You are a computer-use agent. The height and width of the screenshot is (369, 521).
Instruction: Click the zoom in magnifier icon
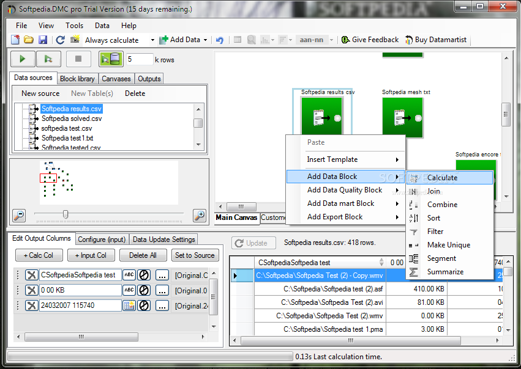tap(200, 215)
